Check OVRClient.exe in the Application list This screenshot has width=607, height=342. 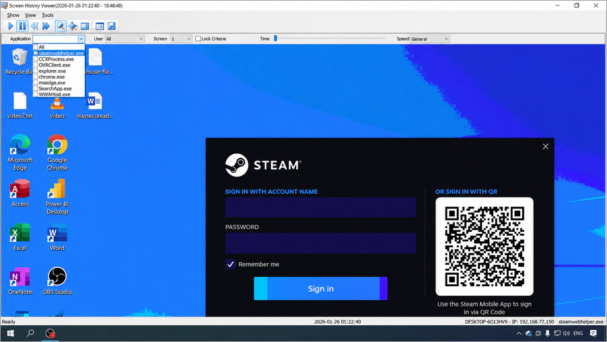point(36,65)
